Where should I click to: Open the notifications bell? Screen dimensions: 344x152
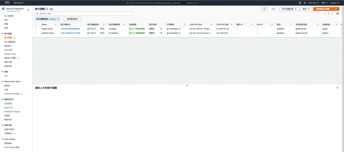coord(305,3)
